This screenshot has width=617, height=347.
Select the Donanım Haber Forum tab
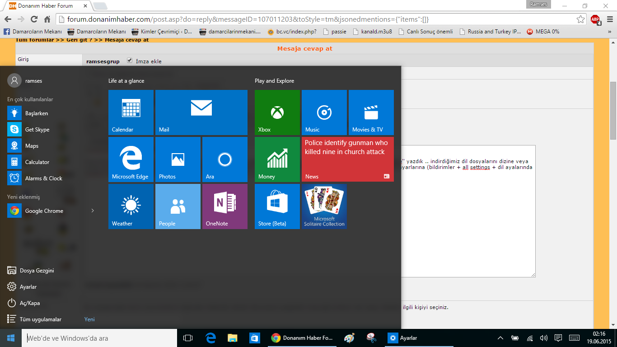[47, 6]
